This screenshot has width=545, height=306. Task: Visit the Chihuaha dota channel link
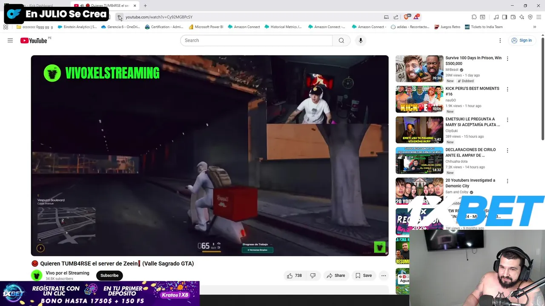[456, 161]
